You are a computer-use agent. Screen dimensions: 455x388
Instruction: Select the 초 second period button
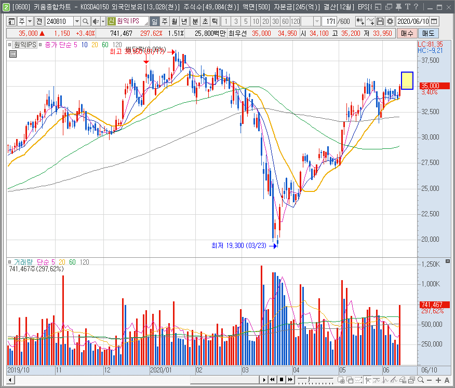(205, 21)
